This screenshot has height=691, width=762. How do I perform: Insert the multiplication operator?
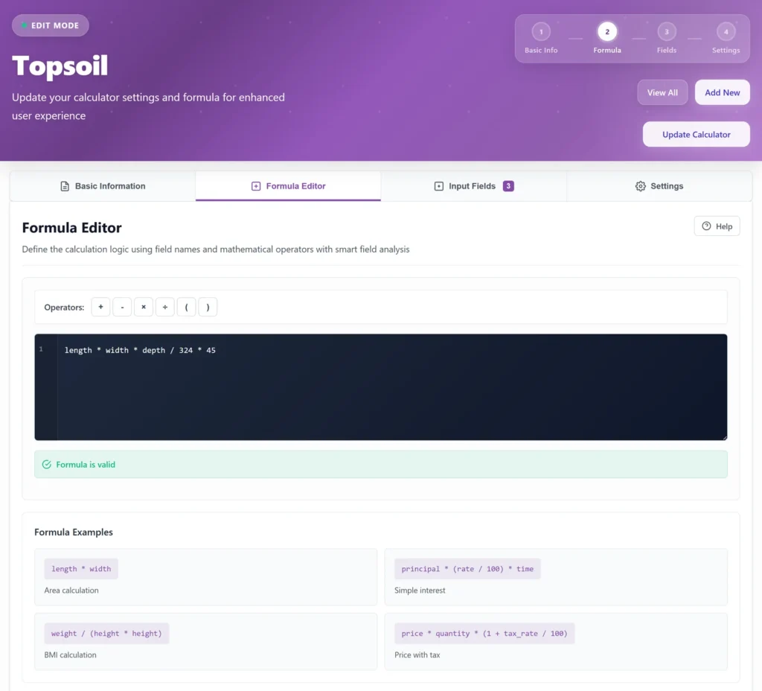144,307
